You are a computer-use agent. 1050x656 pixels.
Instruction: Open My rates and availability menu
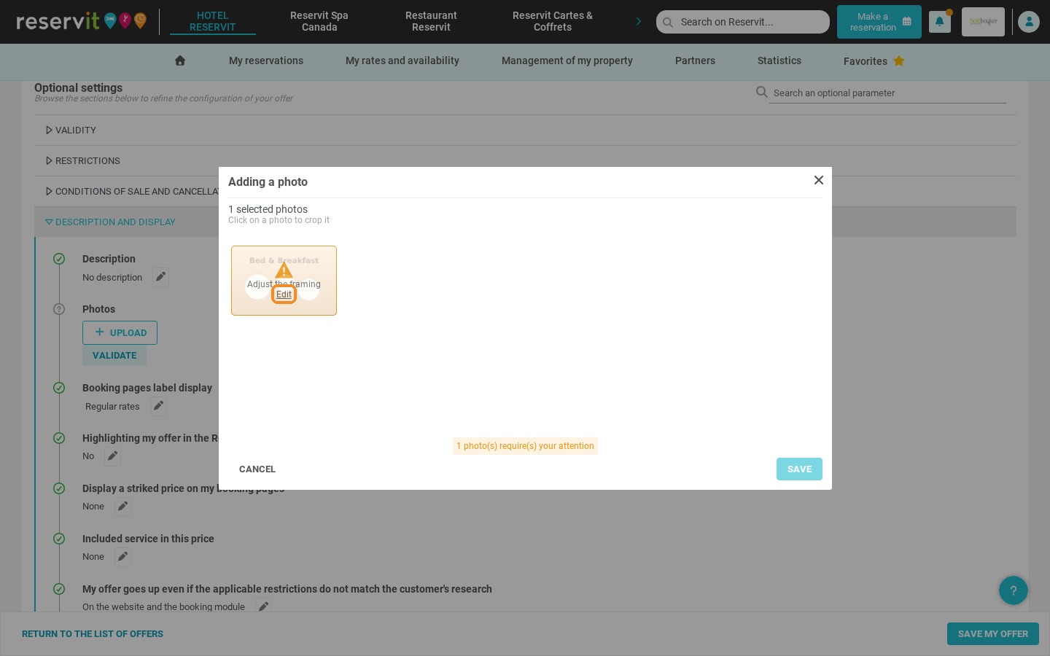pos(402,60)
